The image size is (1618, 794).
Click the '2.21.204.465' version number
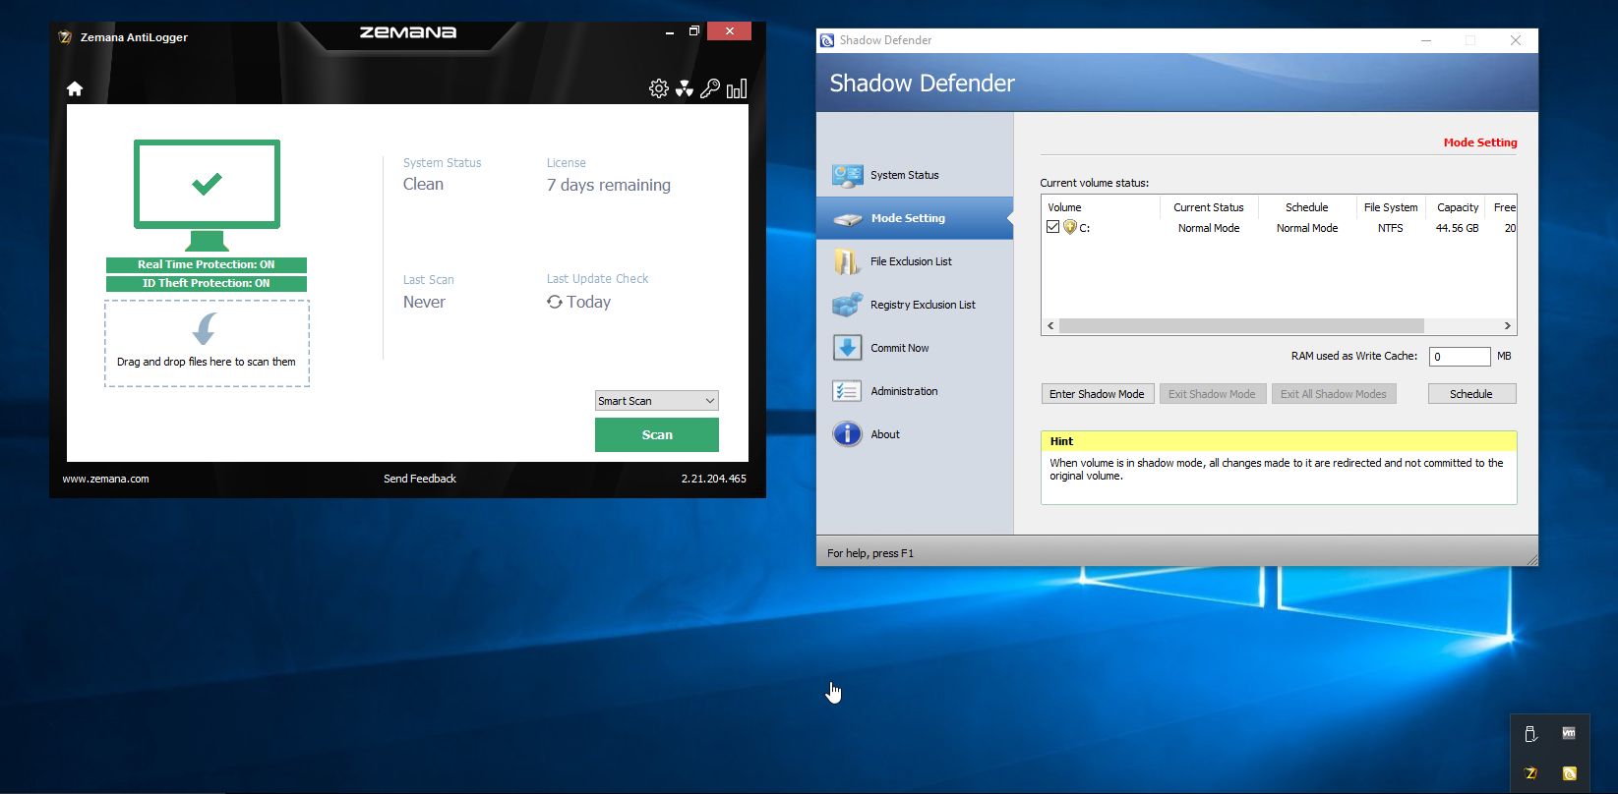point(714,479)
